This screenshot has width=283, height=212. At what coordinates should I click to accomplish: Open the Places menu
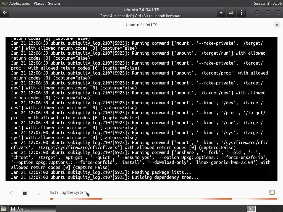click(39, 3)
